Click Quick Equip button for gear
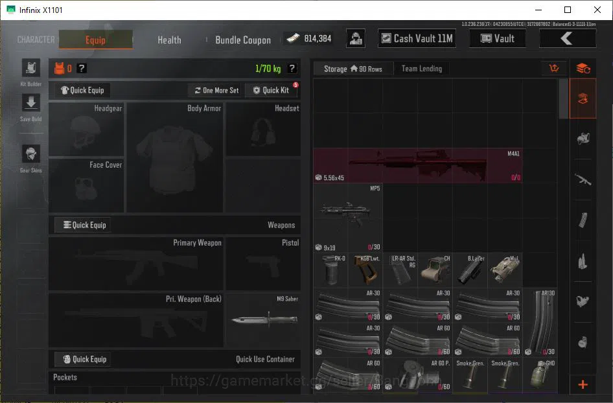 point(82,90)
